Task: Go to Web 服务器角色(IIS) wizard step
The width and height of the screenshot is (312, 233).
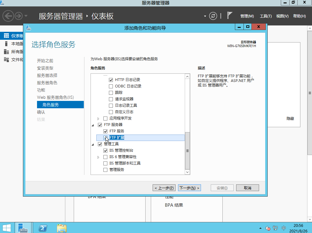Action: click(x=55, y=98)
